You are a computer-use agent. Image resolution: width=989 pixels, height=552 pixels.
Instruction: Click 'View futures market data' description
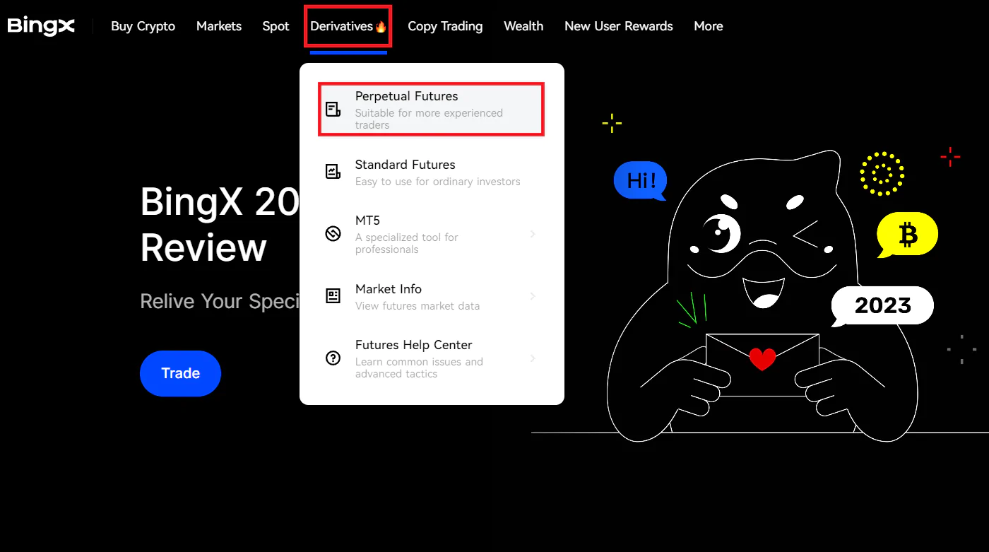pos(417,306)
